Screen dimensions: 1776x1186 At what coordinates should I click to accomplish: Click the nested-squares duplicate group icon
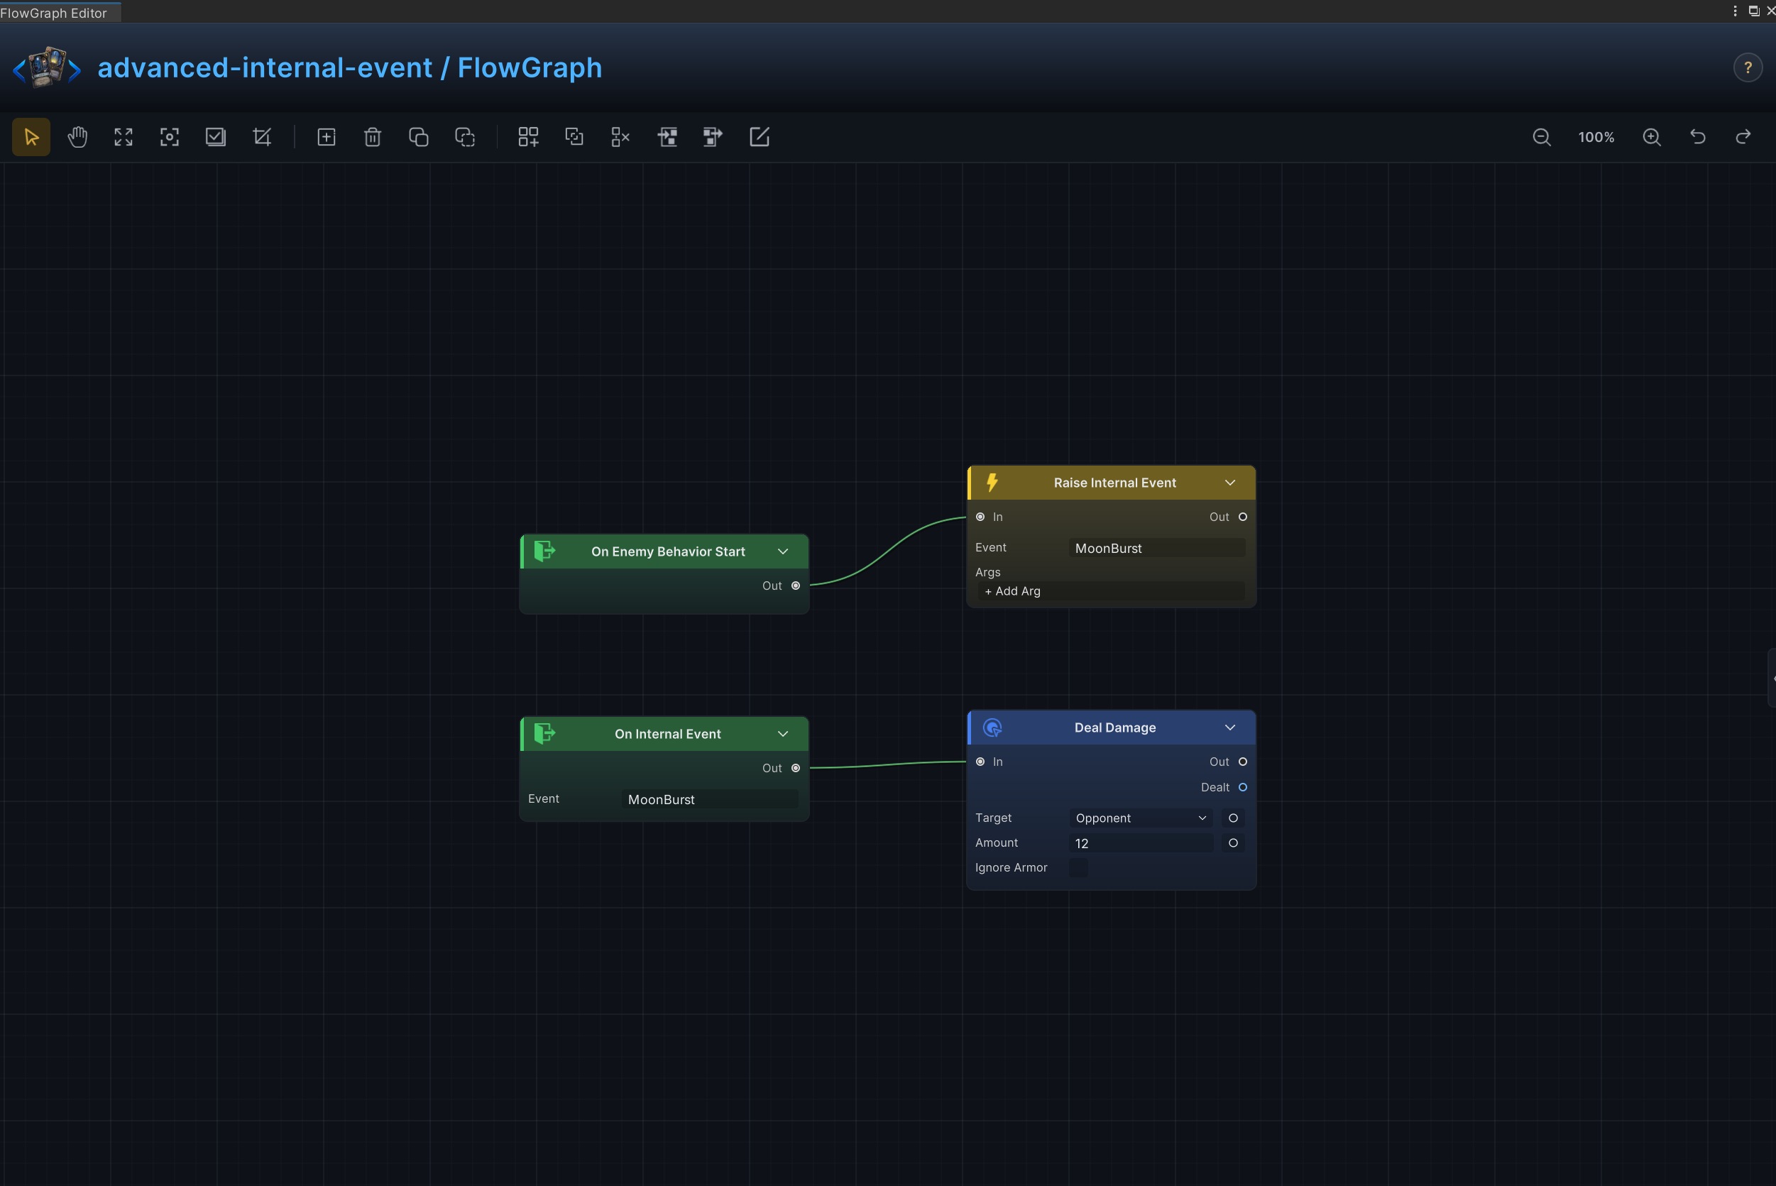pos(574,137)
